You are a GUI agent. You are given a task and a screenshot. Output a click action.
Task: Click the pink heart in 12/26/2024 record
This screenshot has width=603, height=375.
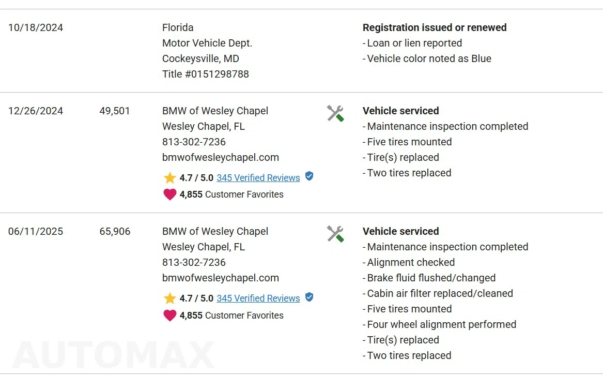[169, 194]
